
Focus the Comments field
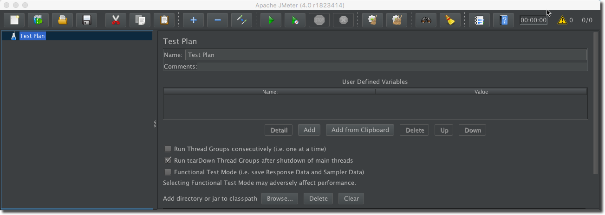[392, 66]
